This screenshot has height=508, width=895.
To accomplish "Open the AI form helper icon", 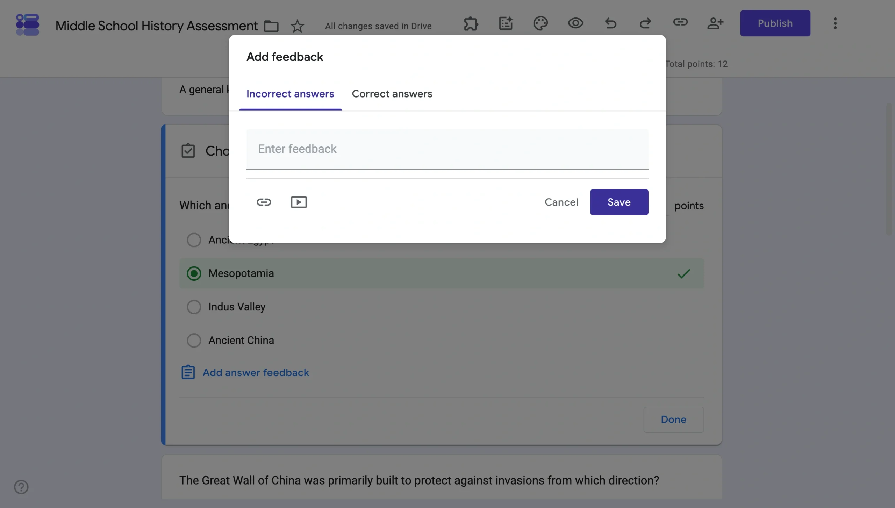I will pyautogui.click(x=506, y=23).
